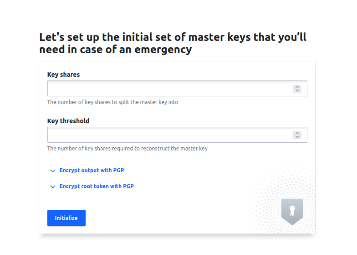This screenshot has height=255, width=357.
Task: Click chevron beside Encrypt root token with PGP
Action: pyautogui.click(x=53, y=187)
